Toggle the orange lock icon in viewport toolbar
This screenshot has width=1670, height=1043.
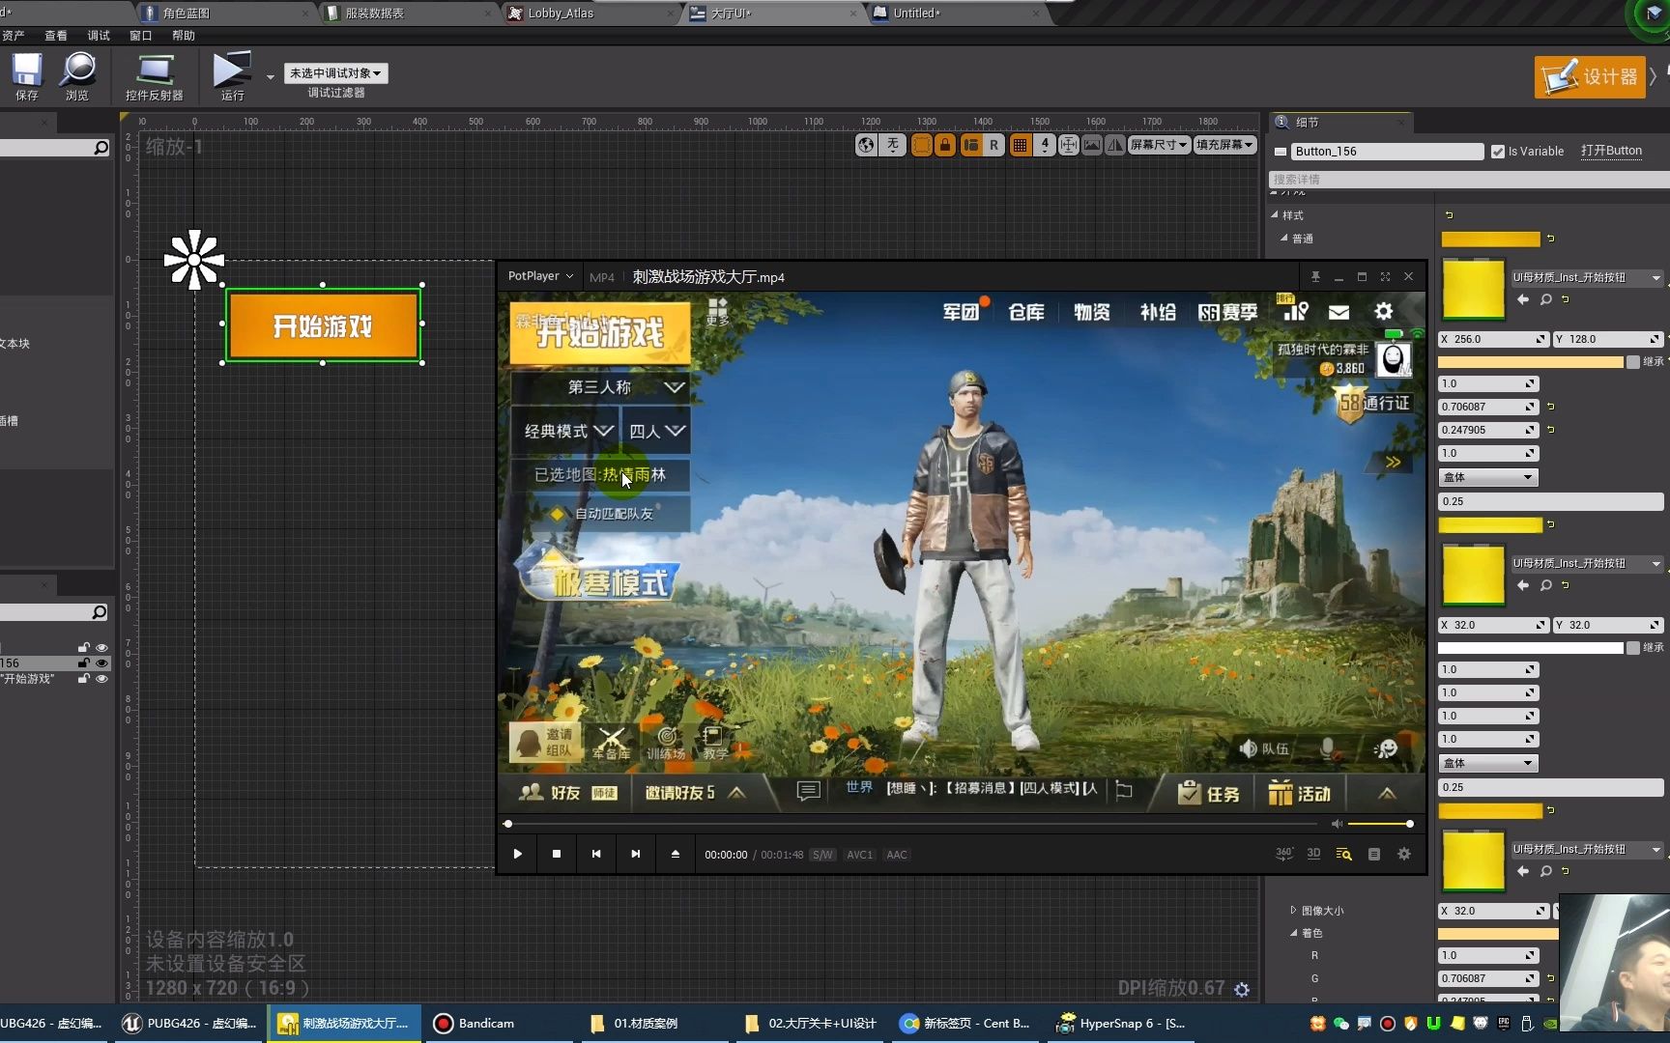pos(945,145)
